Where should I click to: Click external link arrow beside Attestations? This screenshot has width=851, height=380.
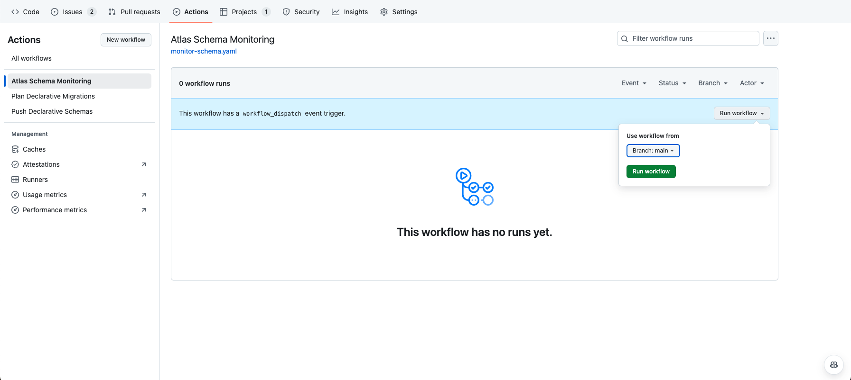point(144,164)
